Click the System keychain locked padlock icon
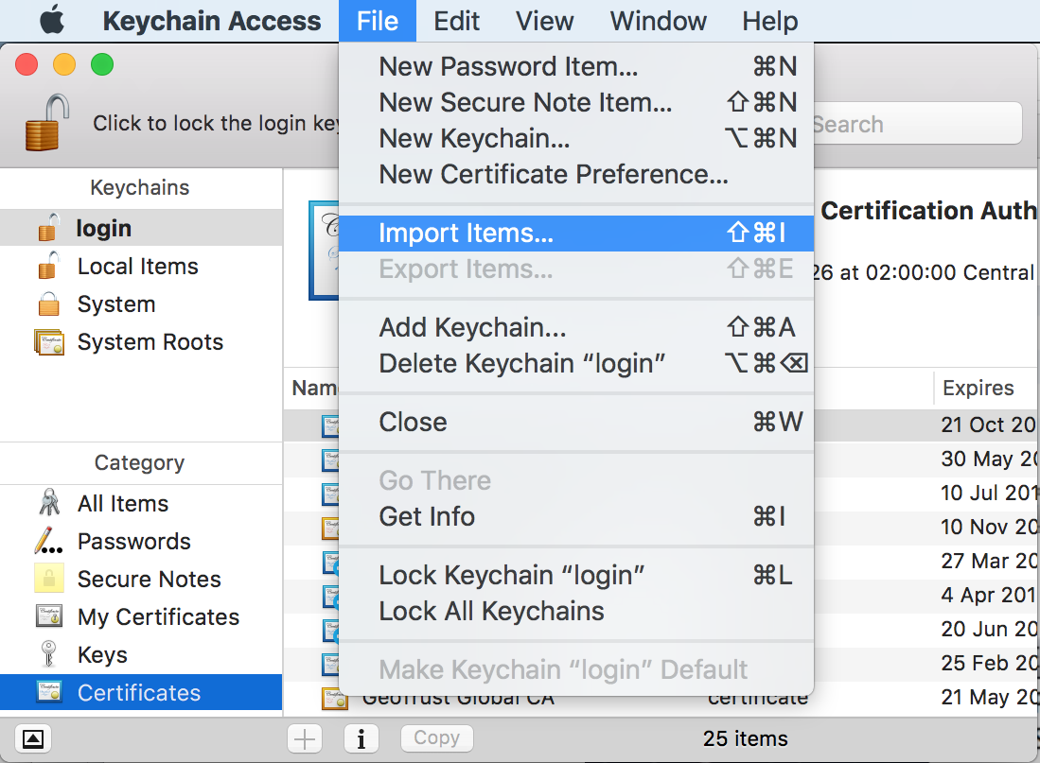The image size is (1040, 763). [x=49, y=303]
